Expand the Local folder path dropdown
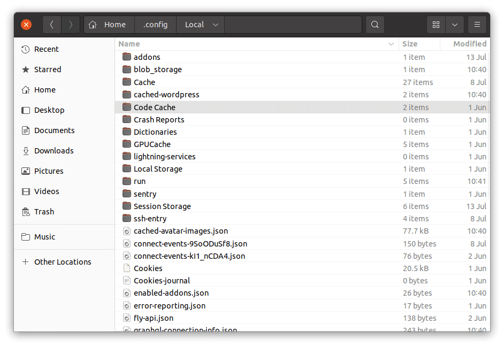 pos(216,24)
